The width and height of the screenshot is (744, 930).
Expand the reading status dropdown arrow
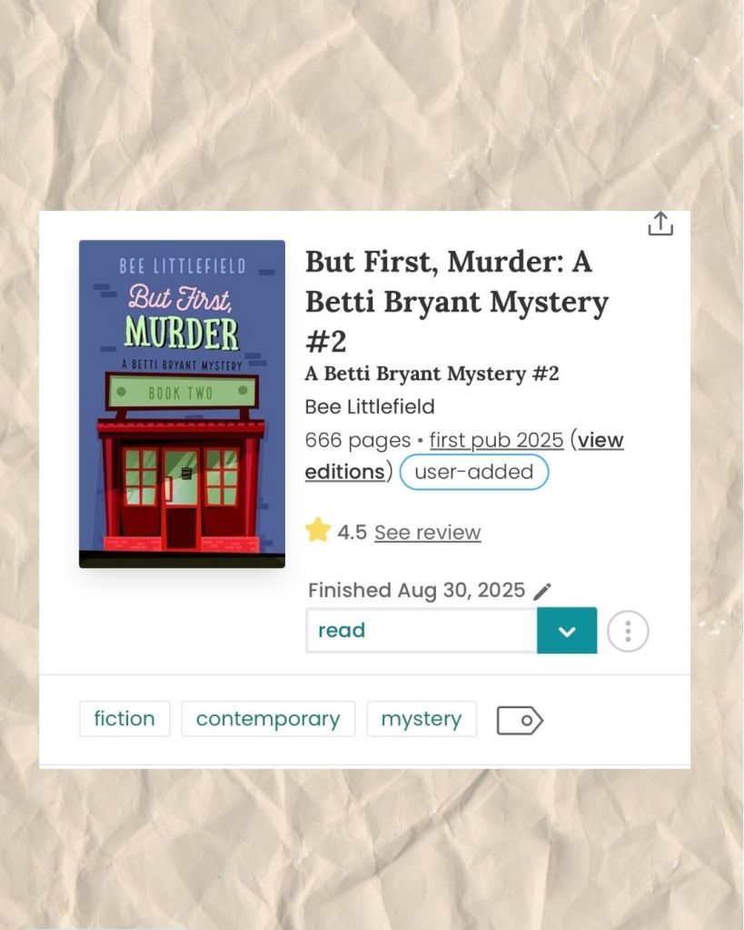click(567, 631)
